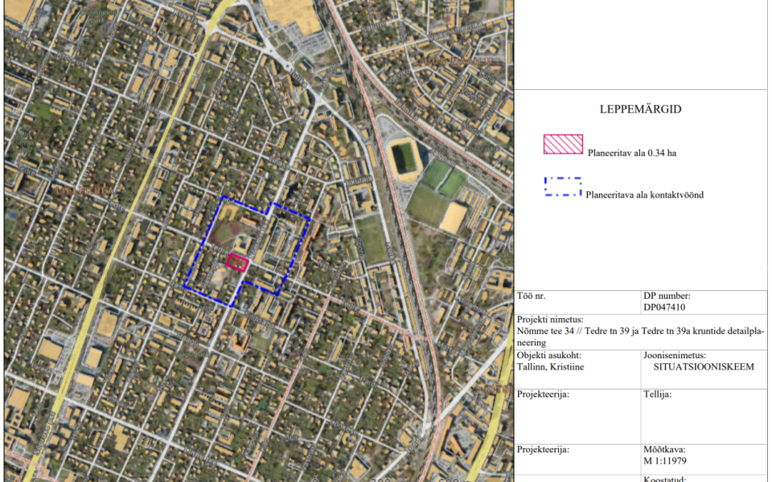Image resolution: width=772 pixels, height=482 pixels.
Task: Select the 'Planeeritav ala 0.34 ha' label
Action: 631,153
